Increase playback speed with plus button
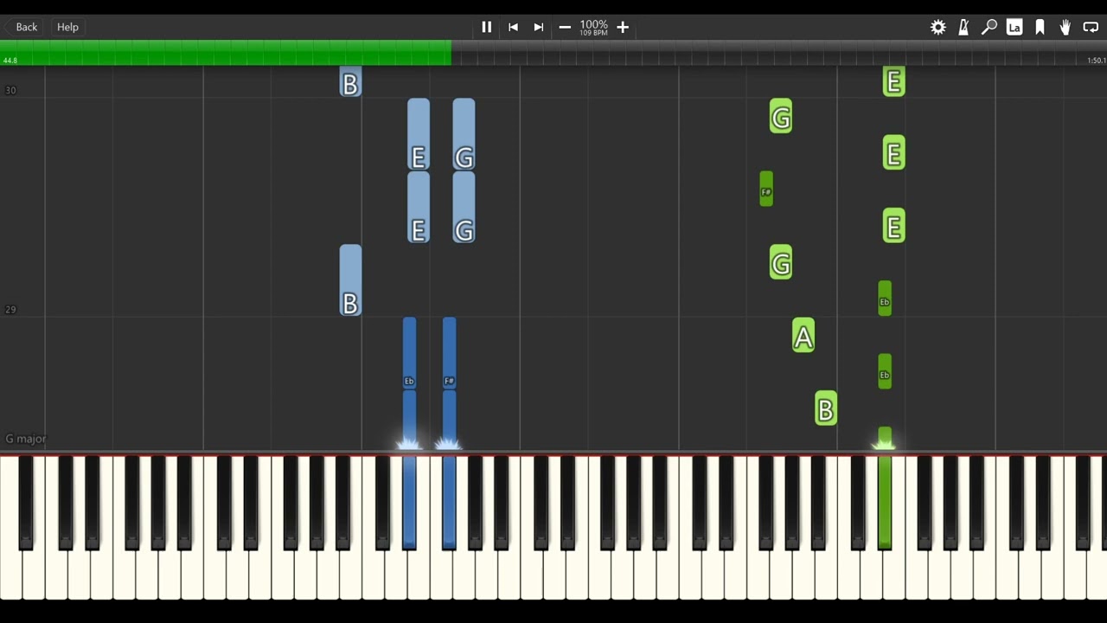The width and height of the screenshot is (1107, 623). point(623,27)
